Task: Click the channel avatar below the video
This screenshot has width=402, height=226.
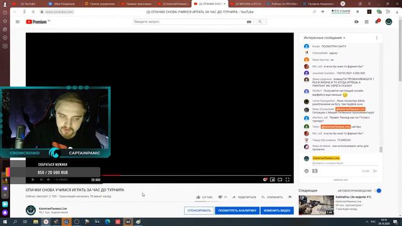Action: (31, 210)
